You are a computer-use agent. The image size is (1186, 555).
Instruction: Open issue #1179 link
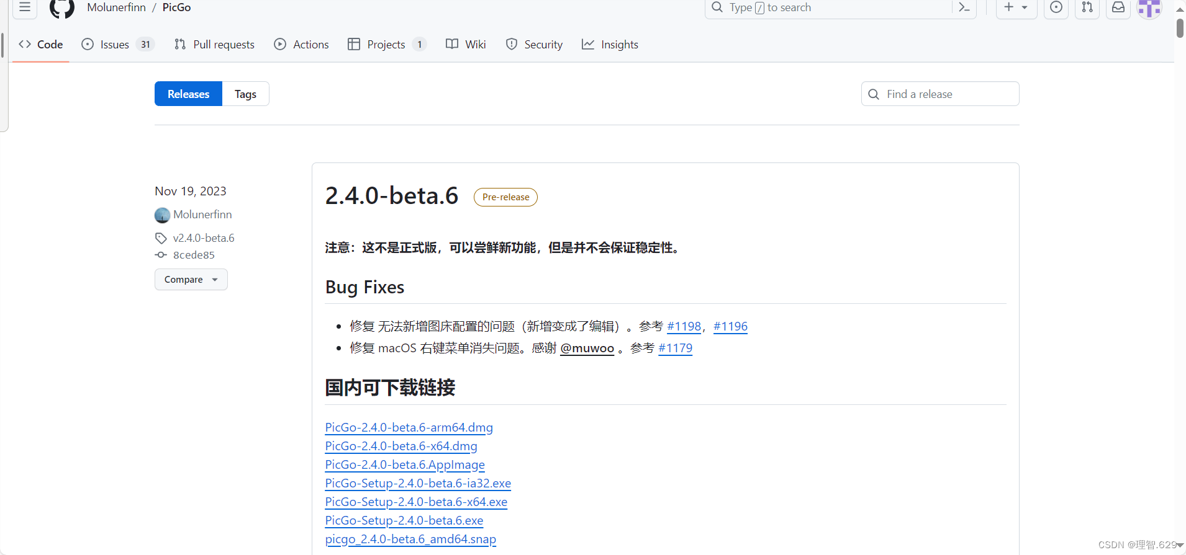675,348
